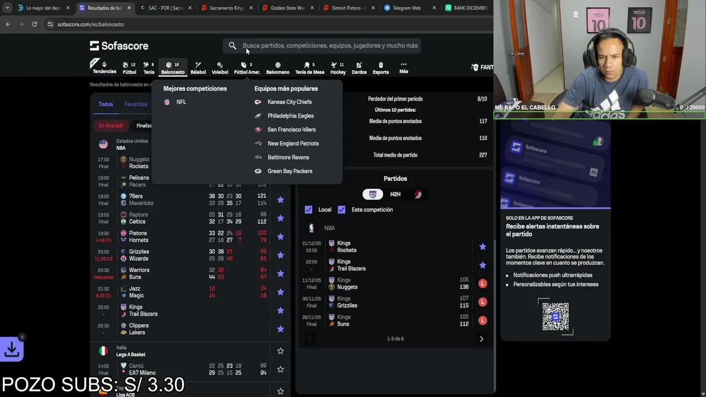
Task: Filter matches by En Vivo
Action: pos(111,126)
